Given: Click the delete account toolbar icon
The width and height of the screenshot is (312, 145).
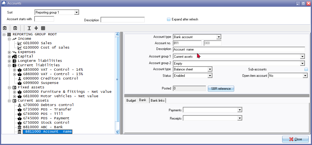Looking at the screenshot, I should (x=5, y=28).
